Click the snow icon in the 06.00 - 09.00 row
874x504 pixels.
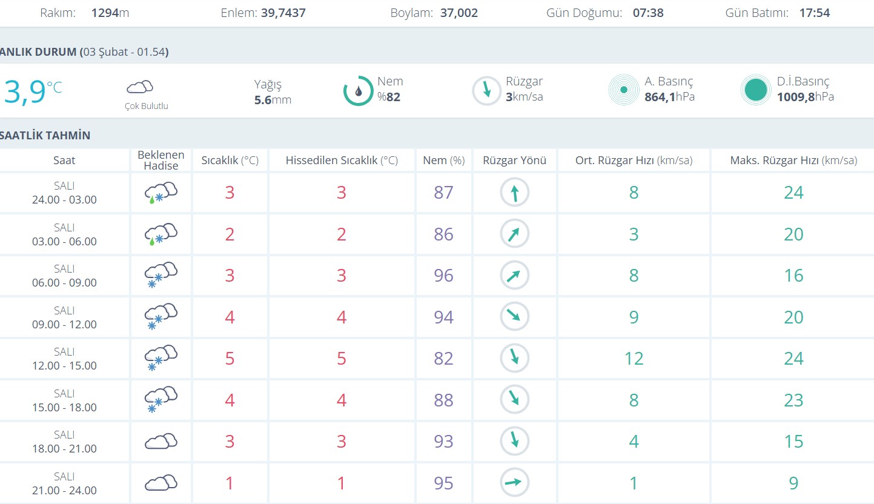coord(161,275)
